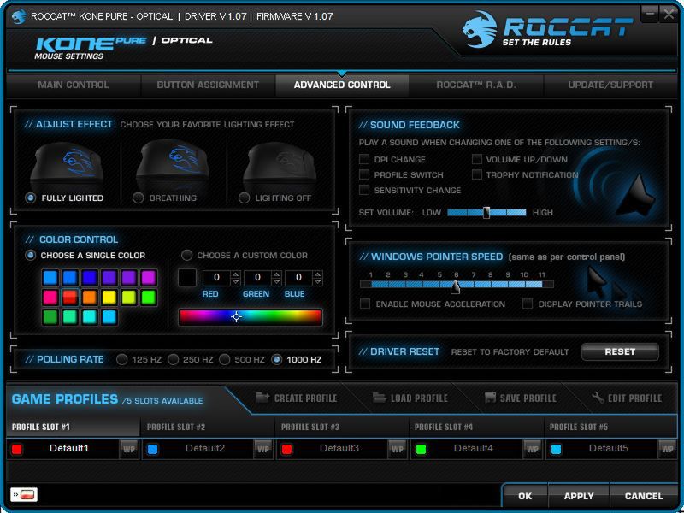Open the ROCCAT R.A.D. tab

pos(476,85)
